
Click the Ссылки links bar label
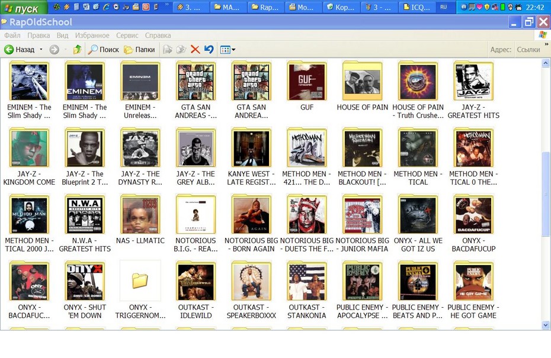coord(528,50)
